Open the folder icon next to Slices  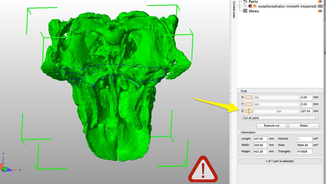(320, 11)
